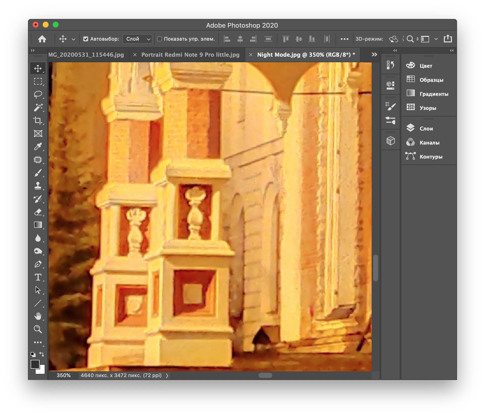Screen dimensions: 485x417
Task: Select the Magic Wand tool
Action: (38, 107)
